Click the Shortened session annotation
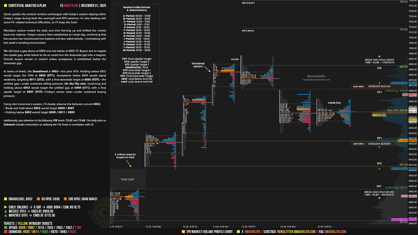Screen dimensions: 418x235 click(198, 65)
